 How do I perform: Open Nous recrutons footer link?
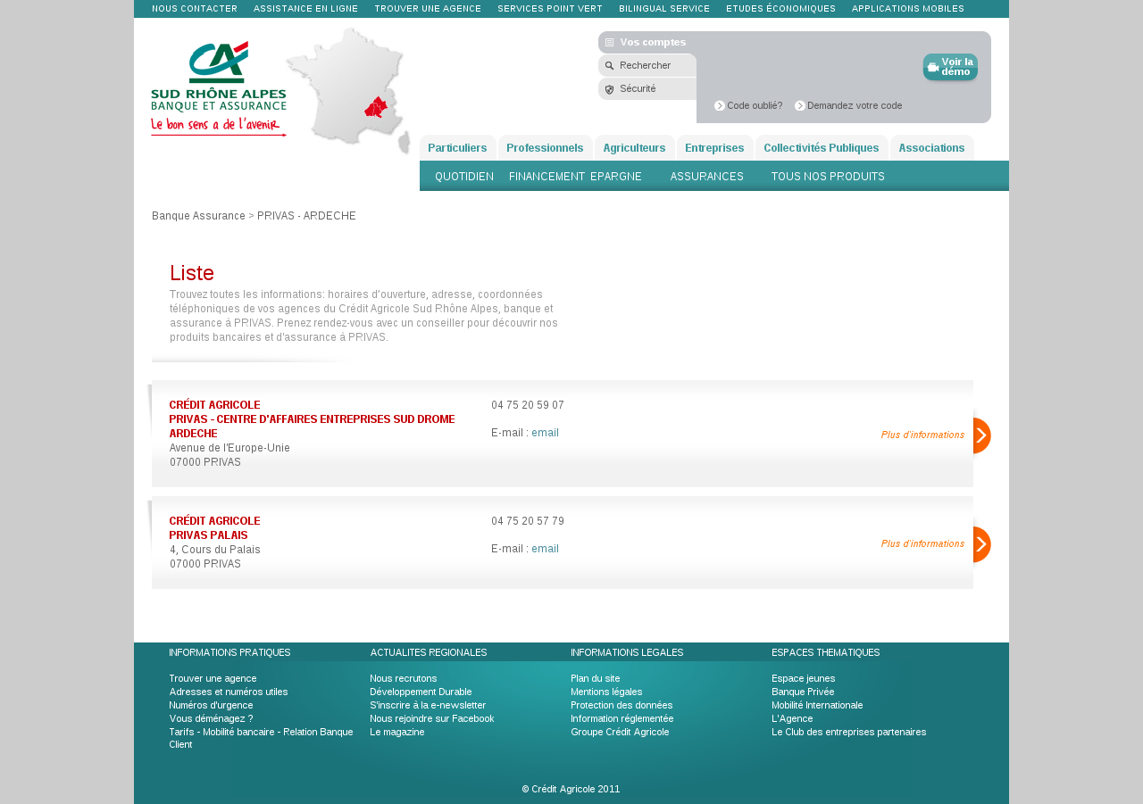tap(404, 678)
